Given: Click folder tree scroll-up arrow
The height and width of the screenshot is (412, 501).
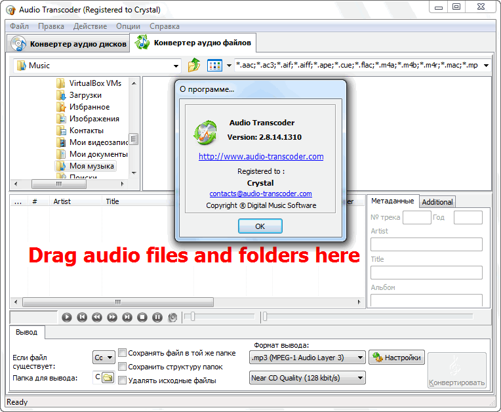Looking at the screenshot, I should click(x=134, y=83).
